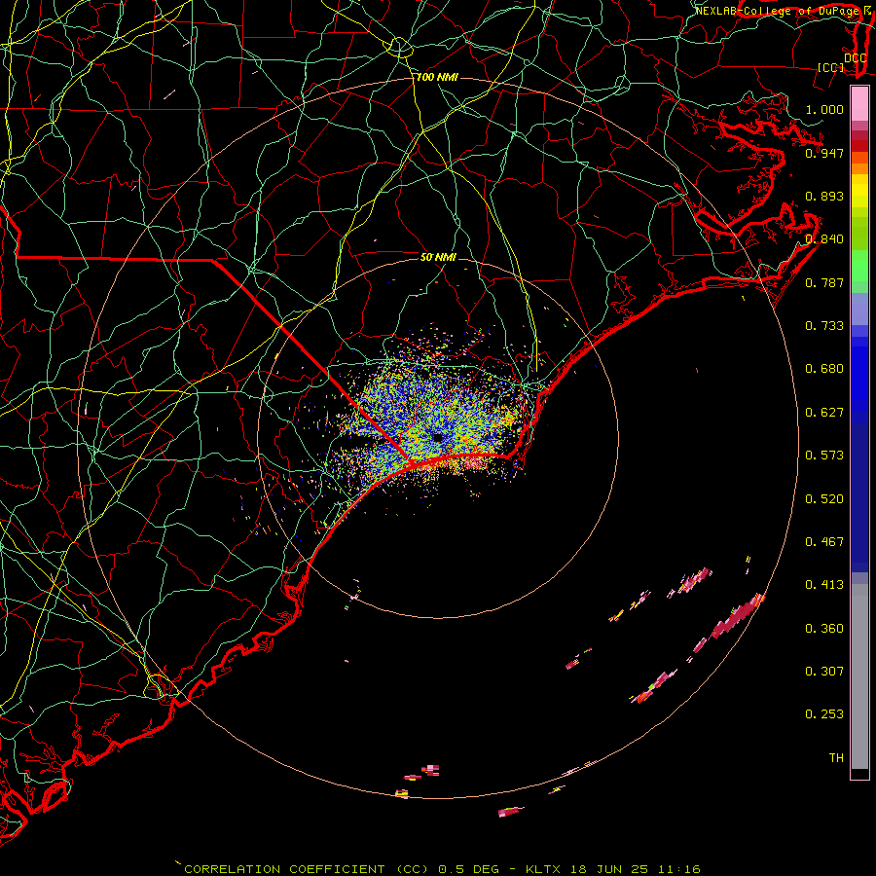The width and height of the screenshot is (876, 876).
Task: Click the 0.520 scale value
Action: click(x=824, y=499)
